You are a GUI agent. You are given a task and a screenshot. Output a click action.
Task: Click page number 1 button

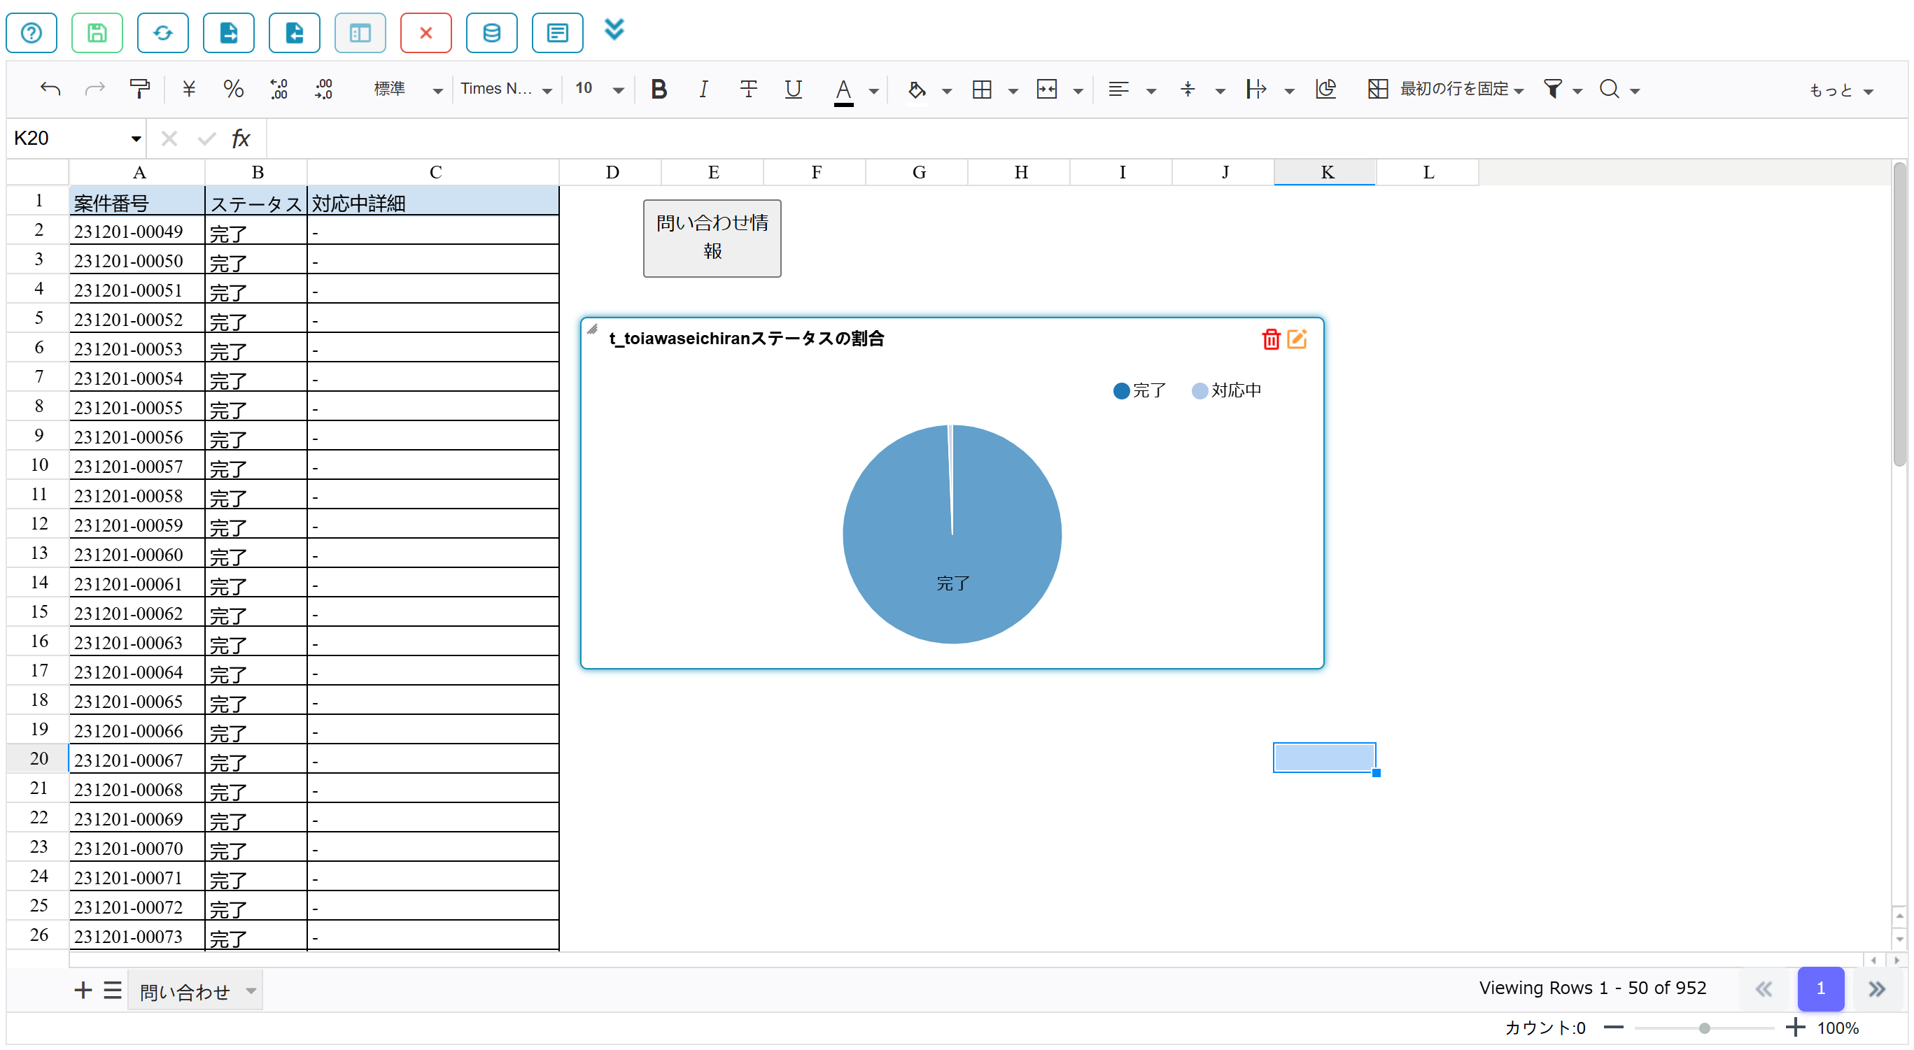[x=1820, y=988]
